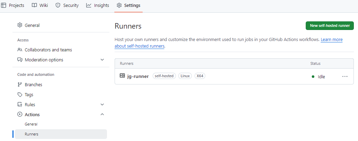This screenshot has height=141, width=358.
Task: Open the jg-runner three-dot menu
Action: pyautogui.click(x=345, y=77)
